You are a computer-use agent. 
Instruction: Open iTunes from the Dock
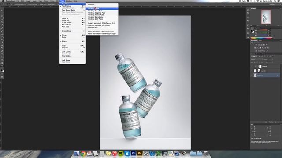click(x=115, y=153)
